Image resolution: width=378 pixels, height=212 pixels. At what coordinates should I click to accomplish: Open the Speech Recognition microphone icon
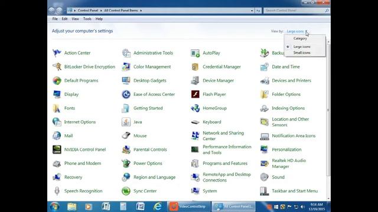57,191
